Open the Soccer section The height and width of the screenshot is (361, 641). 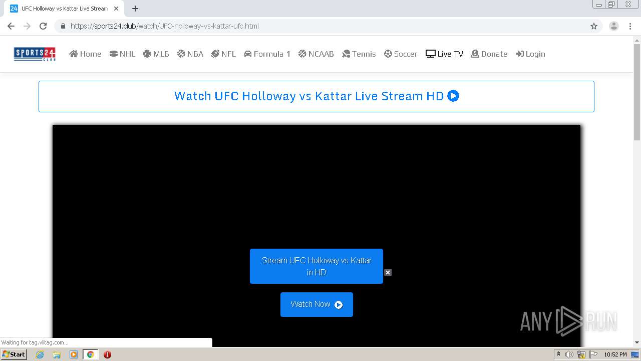coord(401,54)
